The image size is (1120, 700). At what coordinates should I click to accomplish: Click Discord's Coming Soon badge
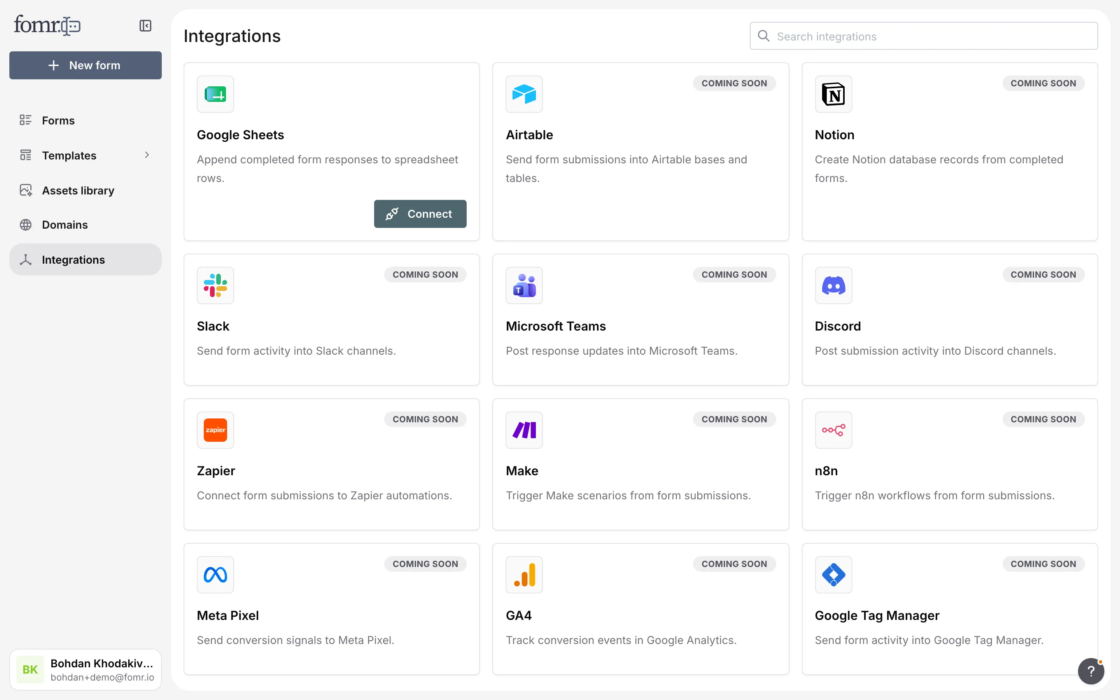pyautogui.click(x=1043, y=275)
